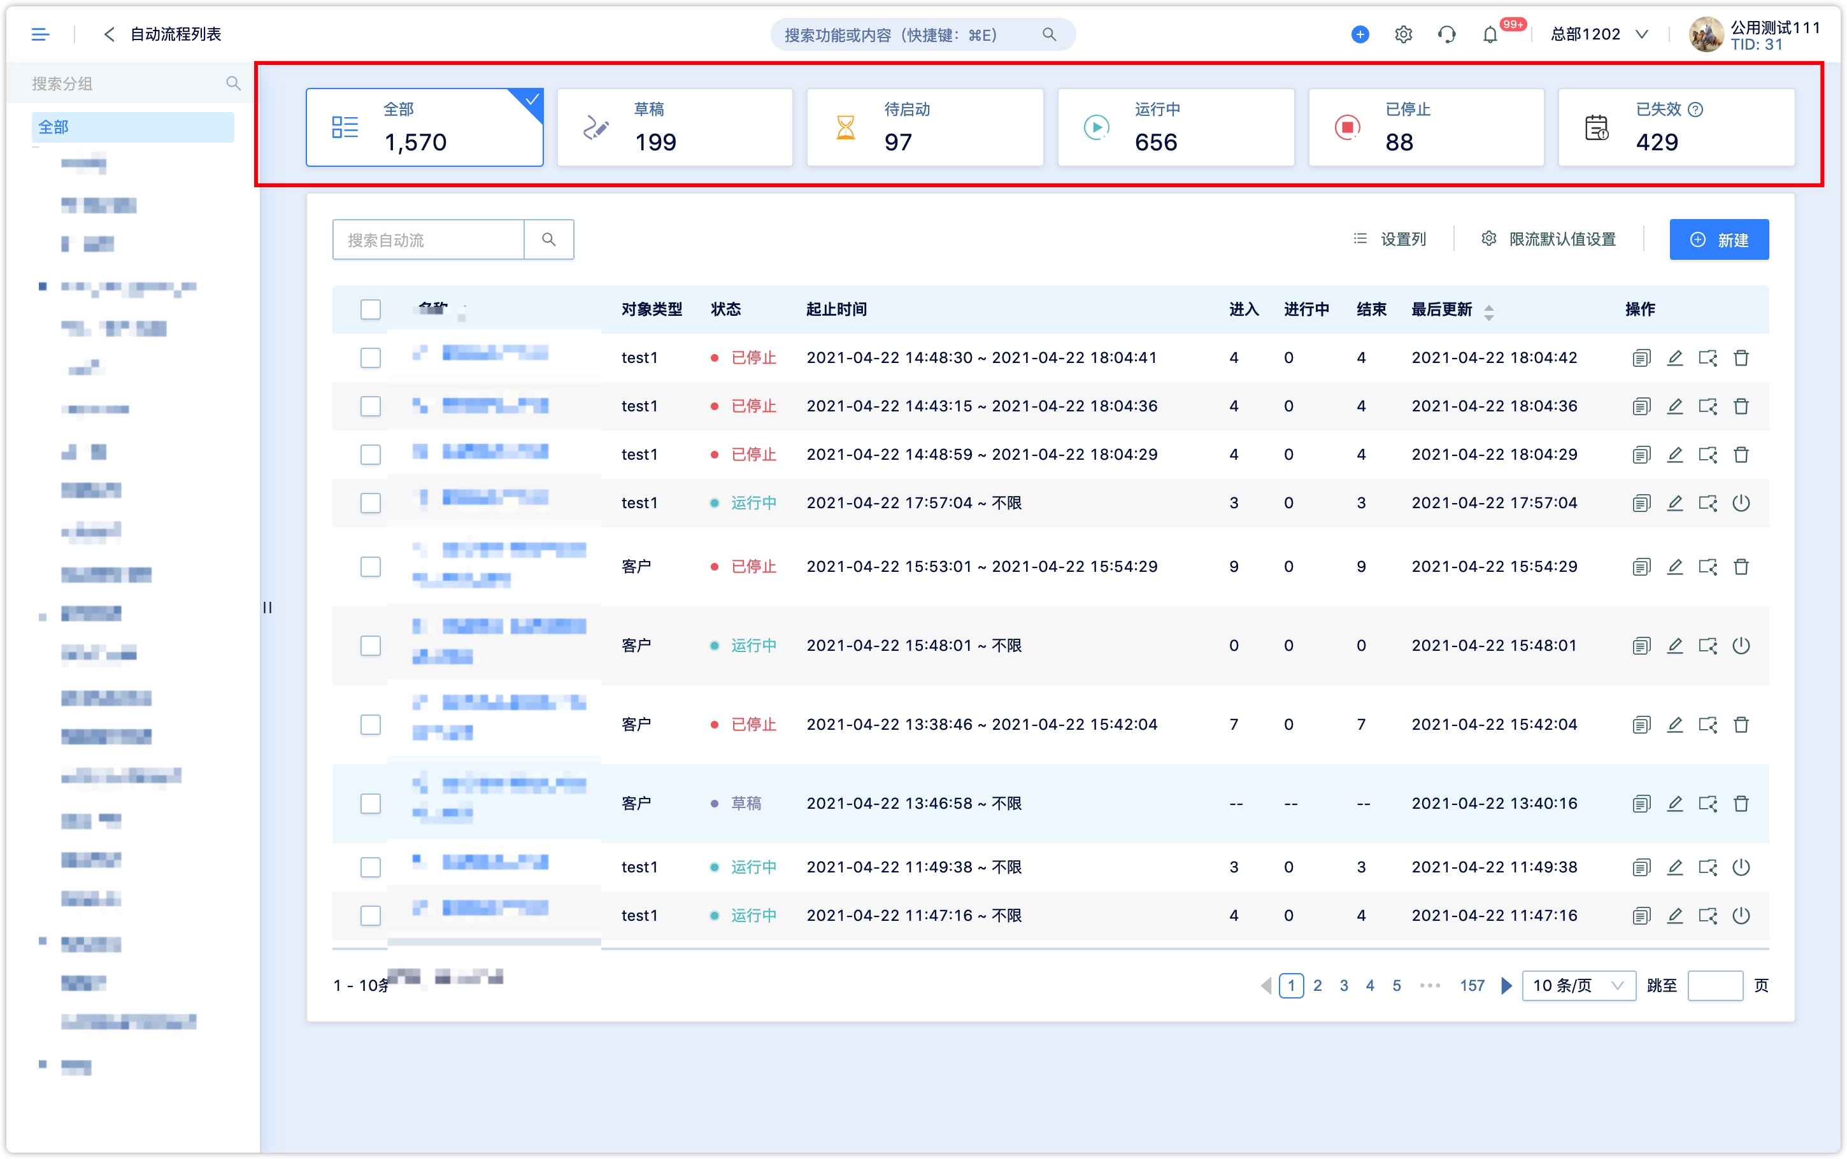Go back with the left arrow icon

click(x=109, y=34)
